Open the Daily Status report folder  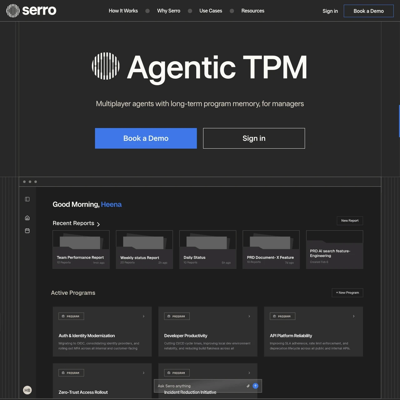[x=208, y=249]
